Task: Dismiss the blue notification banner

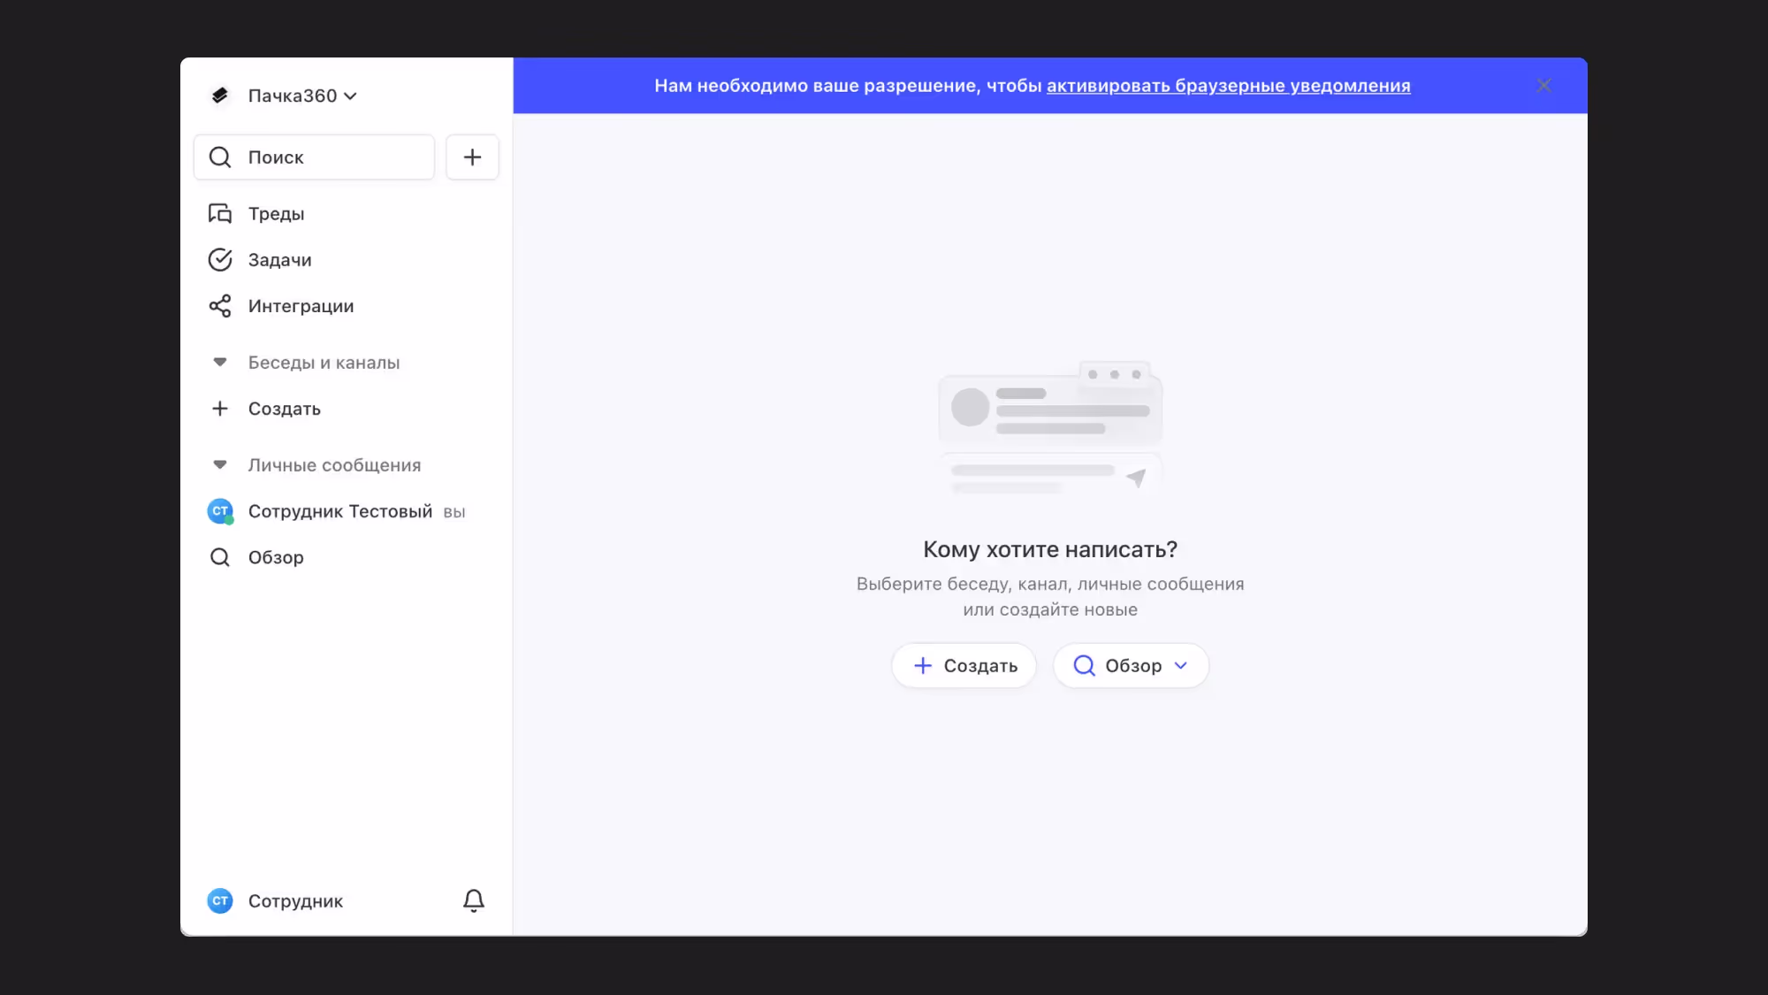Action: [x=1543, y=86]
